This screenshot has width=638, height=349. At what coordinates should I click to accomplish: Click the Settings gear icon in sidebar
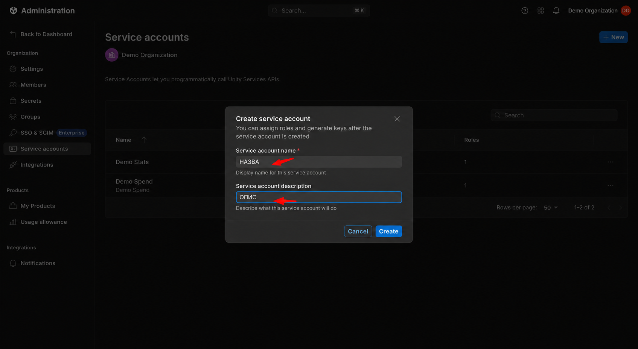tap(13, 69)
